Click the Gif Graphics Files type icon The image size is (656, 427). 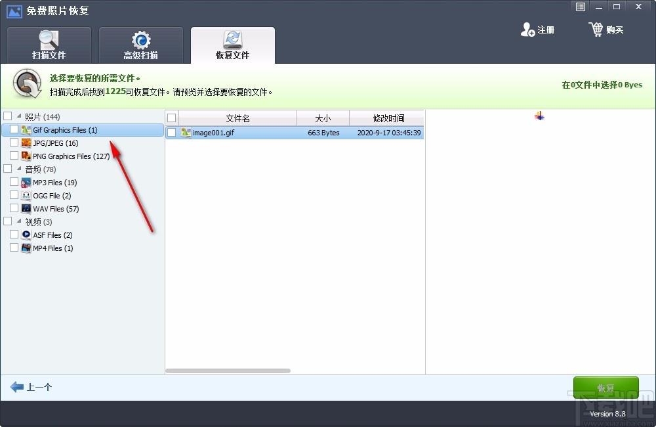coord(26,129)
